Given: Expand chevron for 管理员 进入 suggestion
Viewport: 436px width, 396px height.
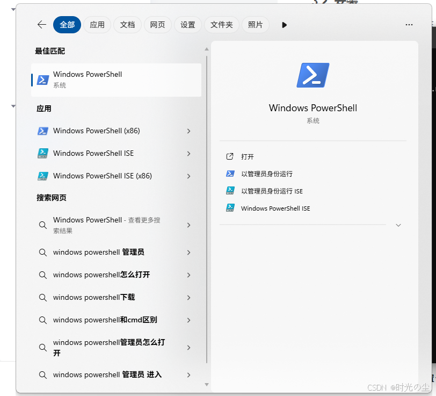Looking at the screenshot, I should 189,375.
